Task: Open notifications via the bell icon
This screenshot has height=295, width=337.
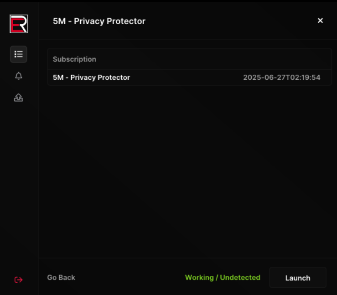Action: click(19, 76)
